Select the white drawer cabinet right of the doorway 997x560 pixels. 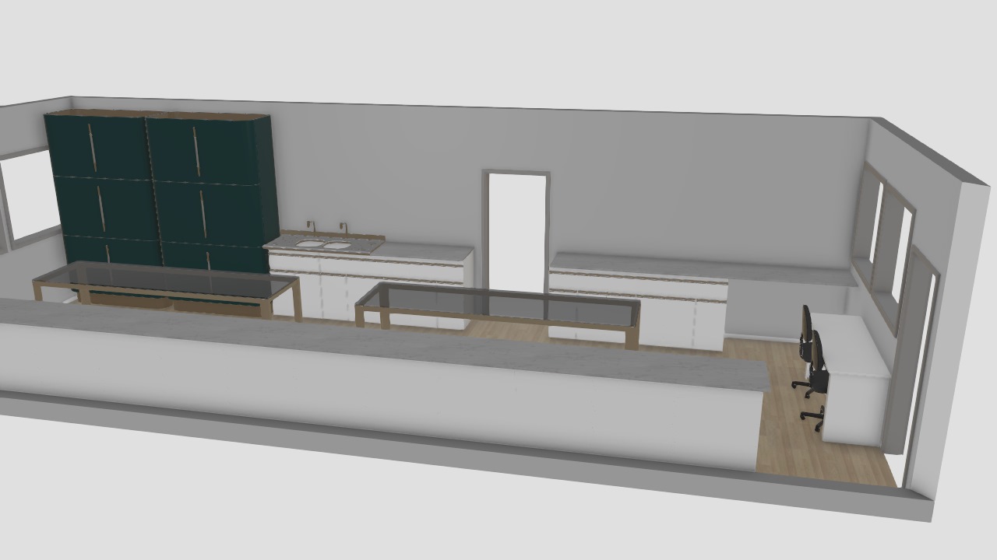(637, 307)
